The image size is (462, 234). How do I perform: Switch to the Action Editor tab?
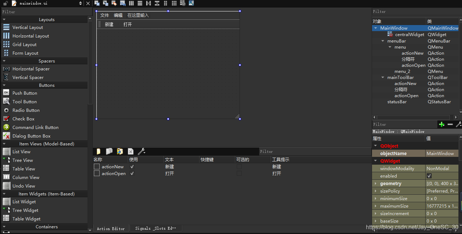(x=111, y=228)
